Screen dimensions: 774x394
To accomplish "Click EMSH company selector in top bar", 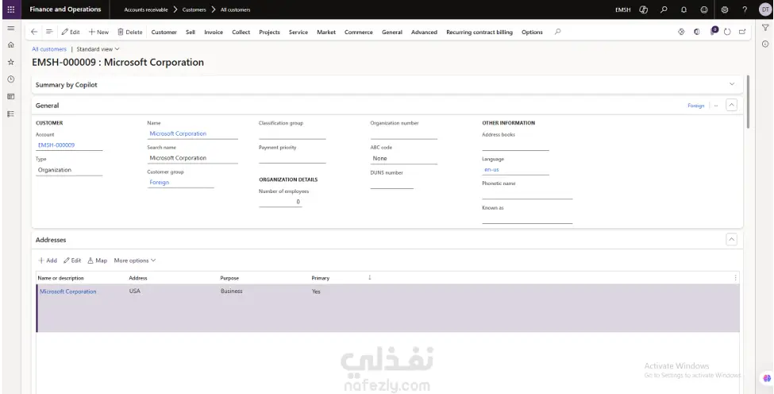I will point(622,10).
